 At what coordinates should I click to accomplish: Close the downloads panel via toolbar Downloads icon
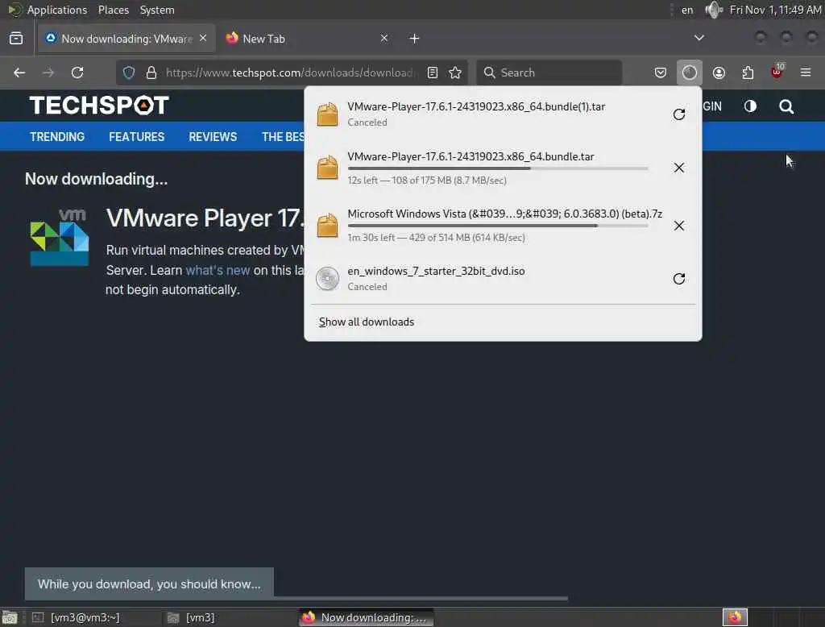[x=690, y=73]
